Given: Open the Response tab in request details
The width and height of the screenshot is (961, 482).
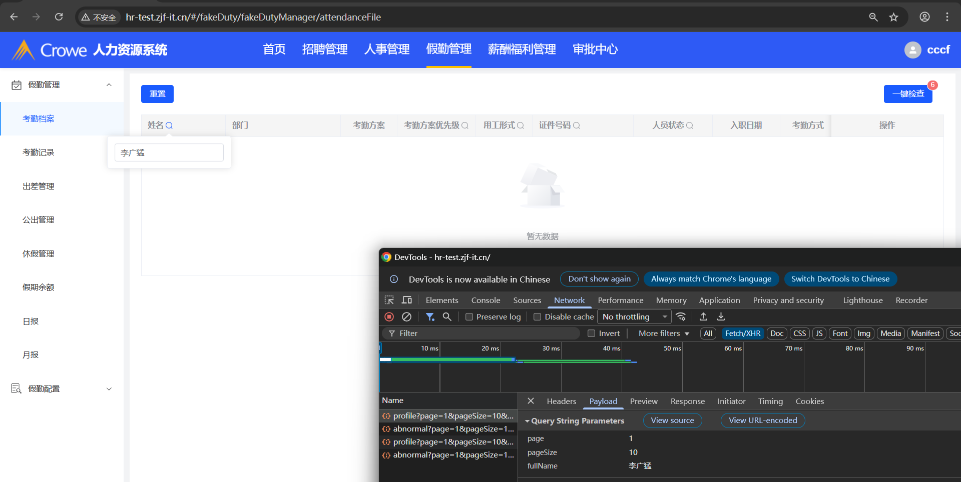Looking at the screenshot, I should (x=687, y=401).
